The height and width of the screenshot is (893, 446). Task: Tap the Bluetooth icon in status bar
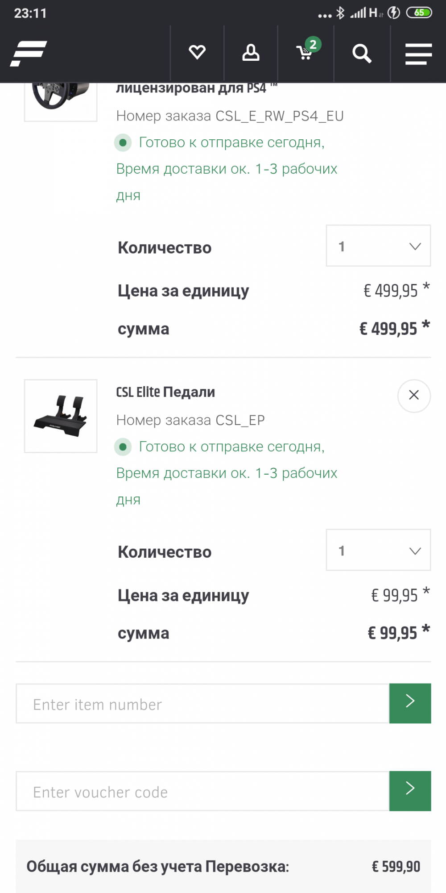[341, 13]
